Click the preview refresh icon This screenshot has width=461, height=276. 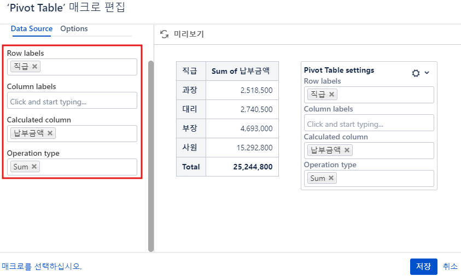tap(164, 34)
